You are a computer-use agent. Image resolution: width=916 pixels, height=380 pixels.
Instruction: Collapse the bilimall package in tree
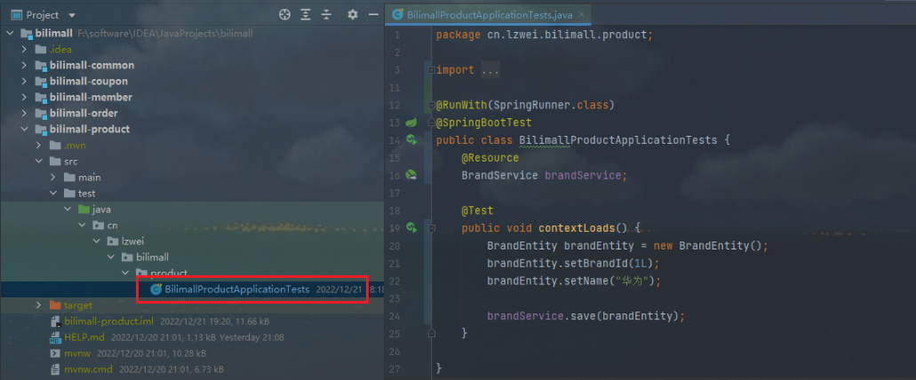tap(110, 257)
